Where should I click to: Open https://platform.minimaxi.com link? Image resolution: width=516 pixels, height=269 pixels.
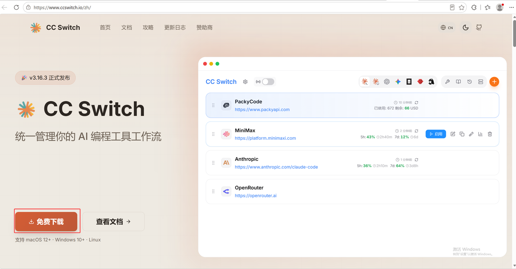(x=265, y=138)
